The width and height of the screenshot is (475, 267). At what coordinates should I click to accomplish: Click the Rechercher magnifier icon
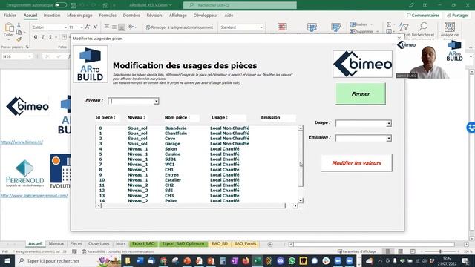[422, 27]
